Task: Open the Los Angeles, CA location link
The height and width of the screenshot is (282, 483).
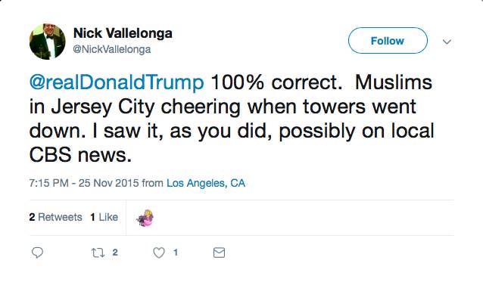Action: pyautogui.click(x=206, y=183)
